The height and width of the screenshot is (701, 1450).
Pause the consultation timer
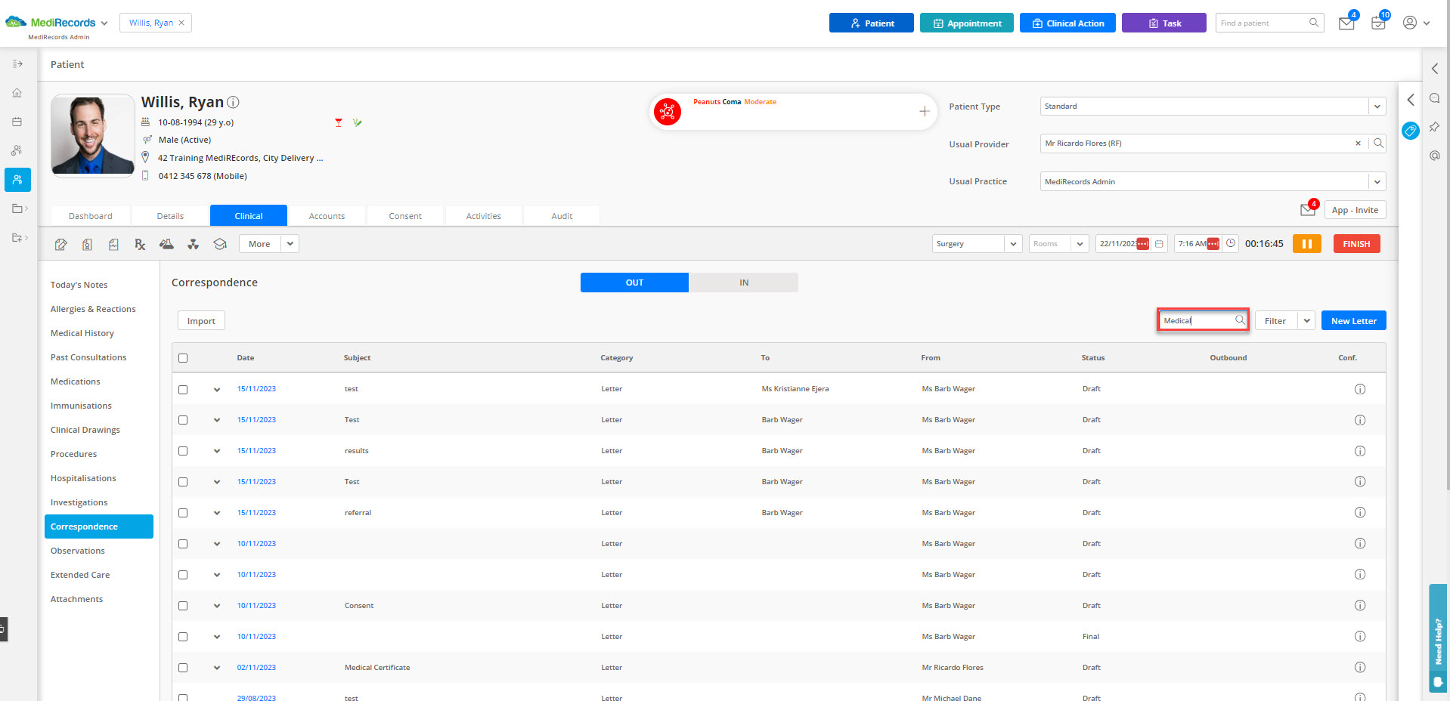[x=1306, y=244]
